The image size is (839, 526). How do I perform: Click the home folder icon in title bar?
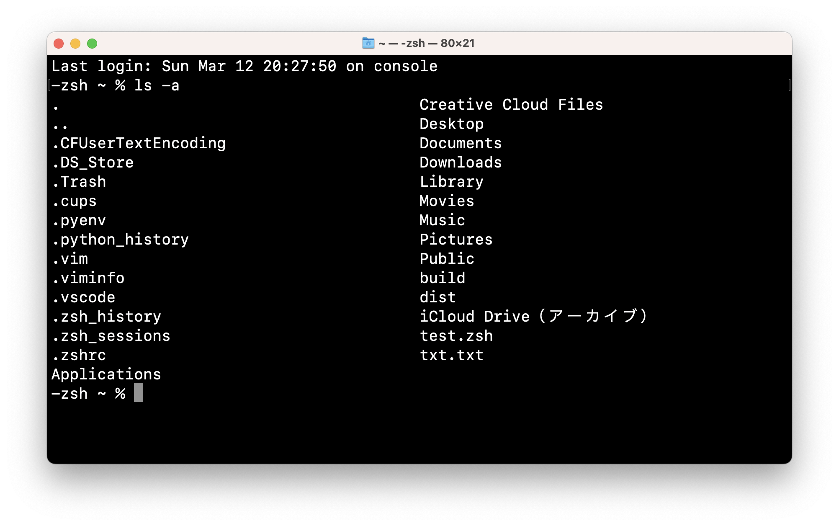(368, 43)
